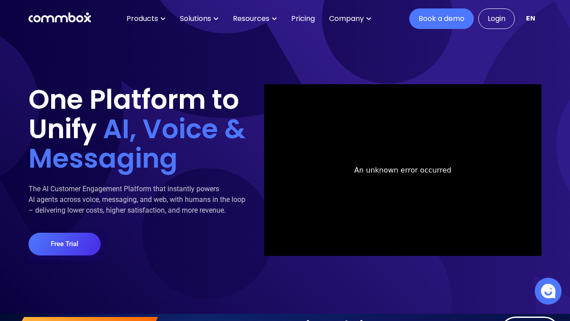This screenshot has height=321, width=570.
Task: Click the Company chevron arrow
Action: tap(369, 19)
